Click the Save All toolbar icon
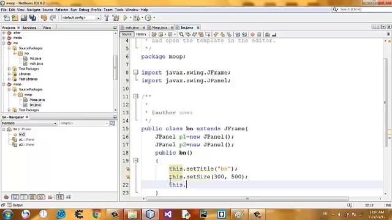 (x=32, y=18)
